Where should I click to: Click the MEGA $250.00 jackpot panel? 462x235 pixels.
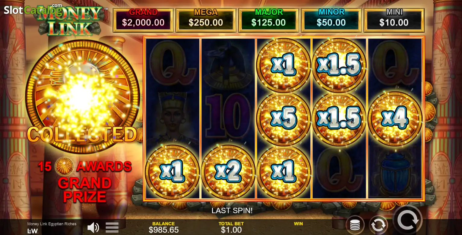(x=206, y=20)
